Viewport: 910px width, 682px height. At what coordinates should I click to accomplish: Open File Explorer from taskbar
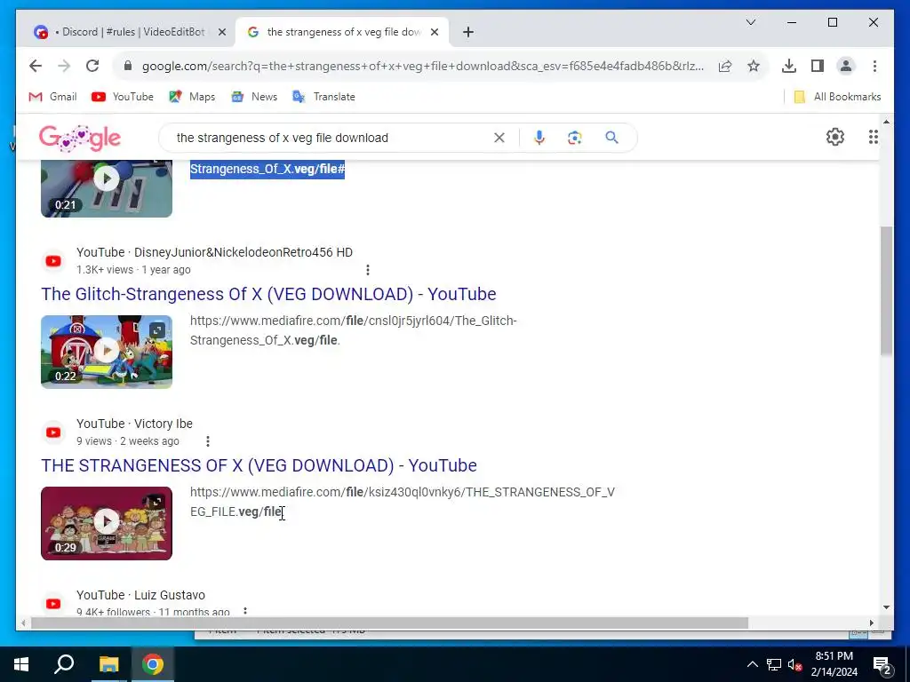[108, 664]
